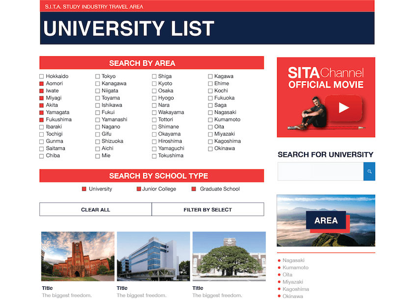The height and width of the screenshot is (301, 413).
Task: Select the Chiba area checkbox
Action: (x=41, y=156)
